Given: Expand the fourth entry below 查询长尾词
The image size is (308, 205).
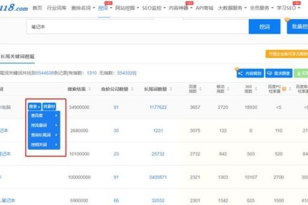Looking at the screenshot, I should tap(44, 145).
